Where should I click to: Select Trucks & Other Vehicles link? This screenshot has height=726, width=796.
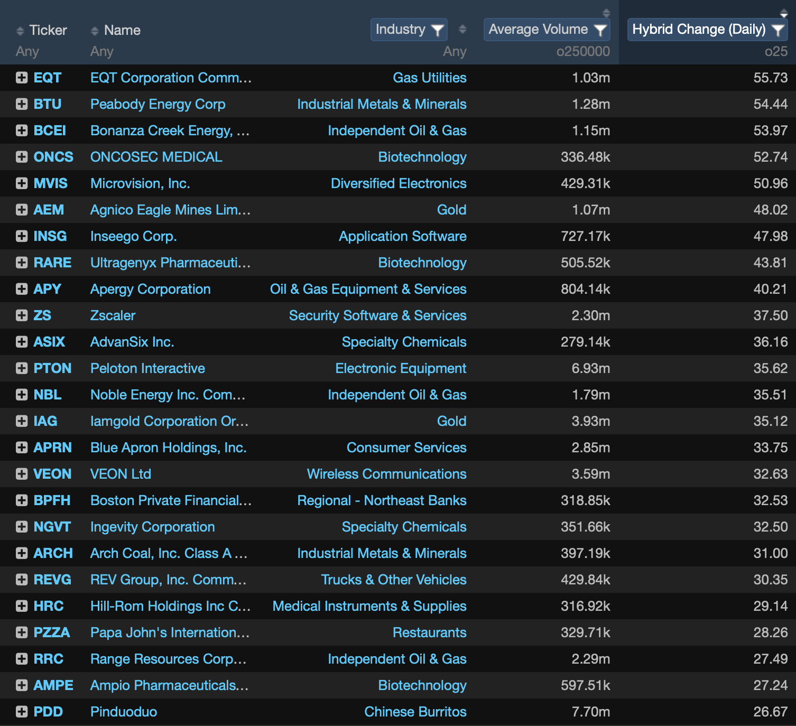coord(394,580)
